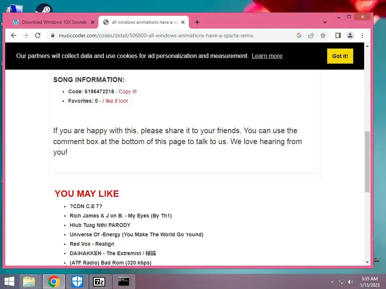Click the page scroll up arrow
The image size is (386, 289).
pos(367,46)
